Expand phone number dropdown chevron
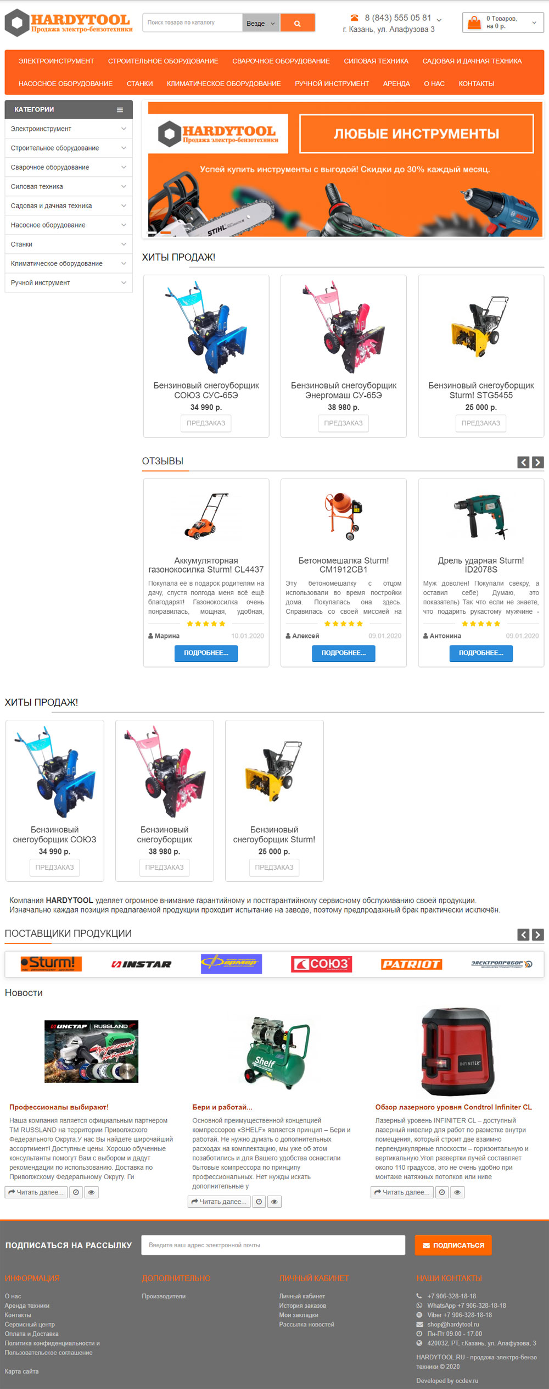 tap(439, 20)
